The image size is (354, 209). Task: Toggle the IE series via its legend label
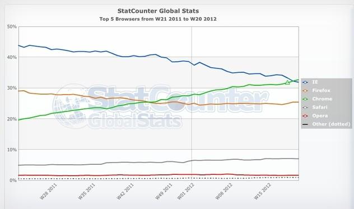[x=315, y=82]
